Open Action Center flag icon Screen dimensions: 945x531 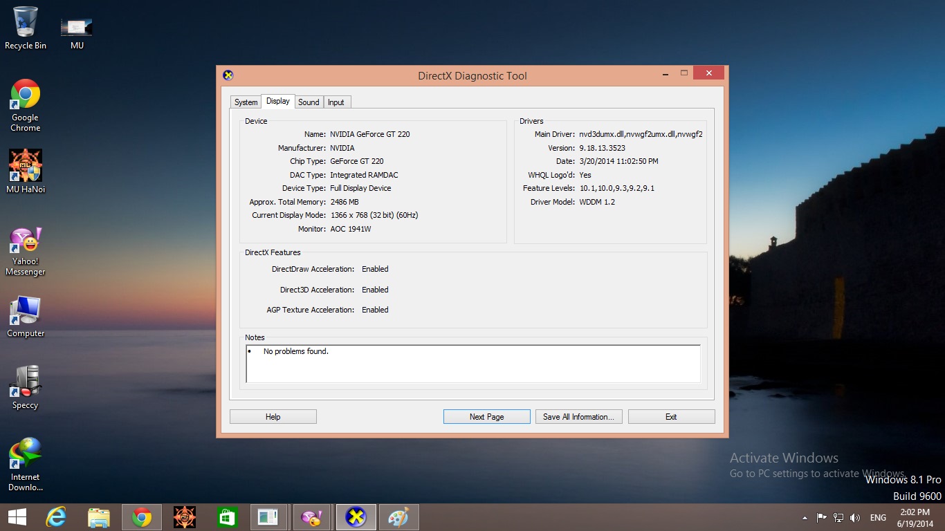coord(822,517)
